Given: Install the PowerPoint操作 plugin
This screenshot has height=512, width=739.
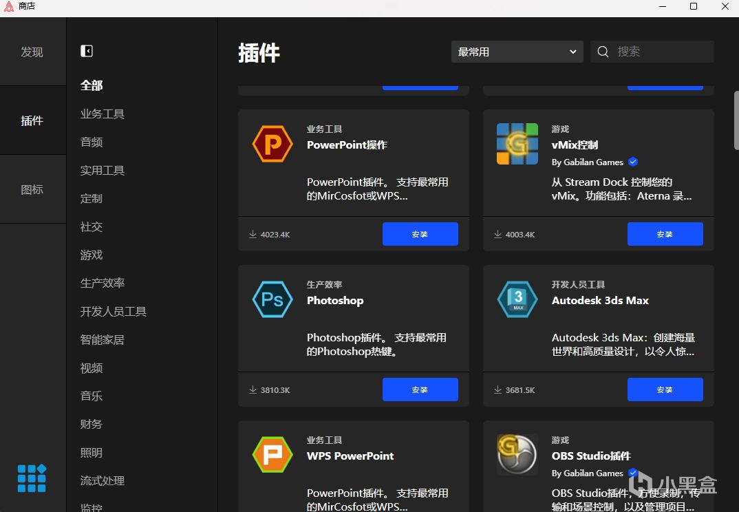Looking at the screenshot, I should click(420, 234).
